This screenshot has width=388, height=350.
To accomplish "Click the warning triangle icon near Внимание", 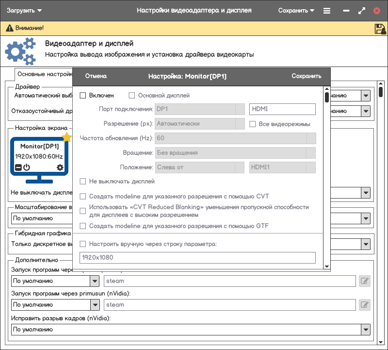I will tap(9, 29).
